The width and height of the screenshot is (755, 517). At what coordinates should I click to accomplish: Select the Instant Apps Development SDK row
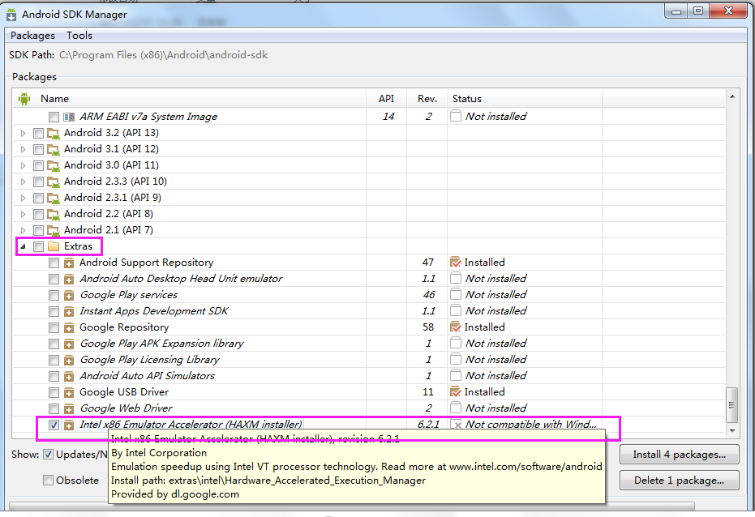coord(369,311)
